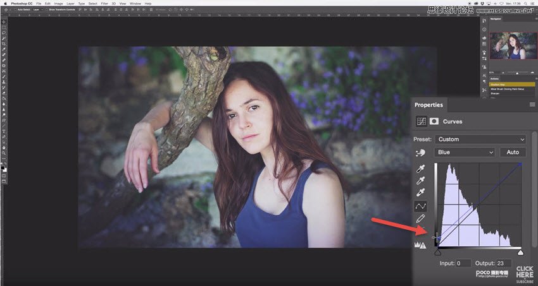Click the curve's top-right endpoint
Screen dimensions: 538x286
(520, 164)
